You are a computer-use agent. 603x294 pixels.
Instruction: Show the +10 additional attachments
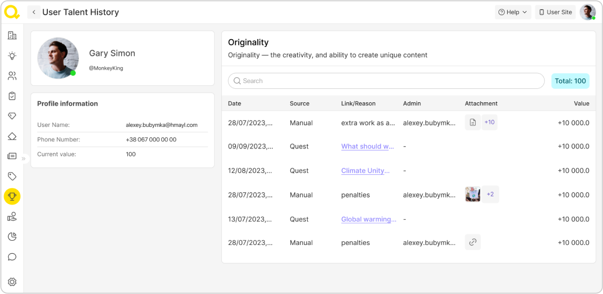click(490, 122)
